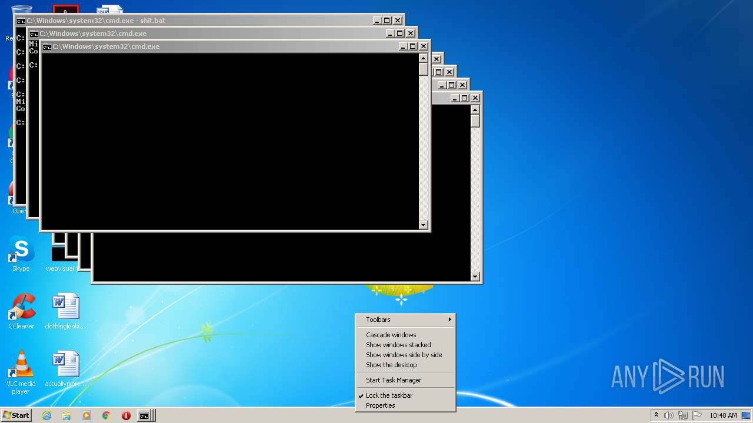Click the network tray icon
Image resolution: width=753 pixels, height=423 pixels.
(x=683, y=415)
